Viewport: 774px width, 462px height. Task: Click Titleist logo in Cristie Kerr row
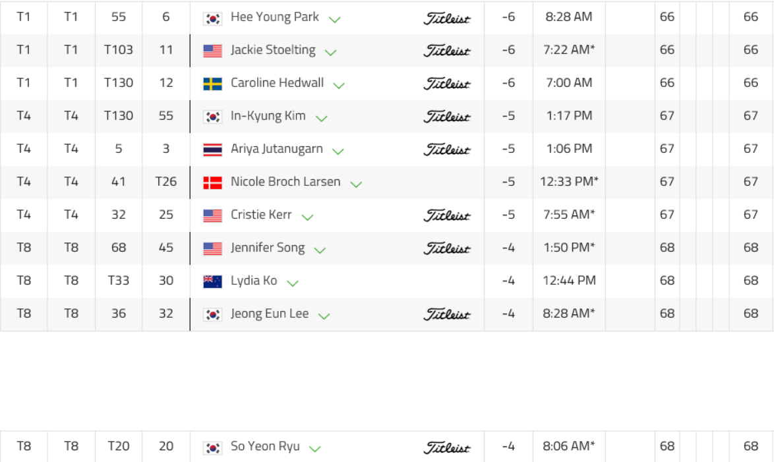(447, 216)
